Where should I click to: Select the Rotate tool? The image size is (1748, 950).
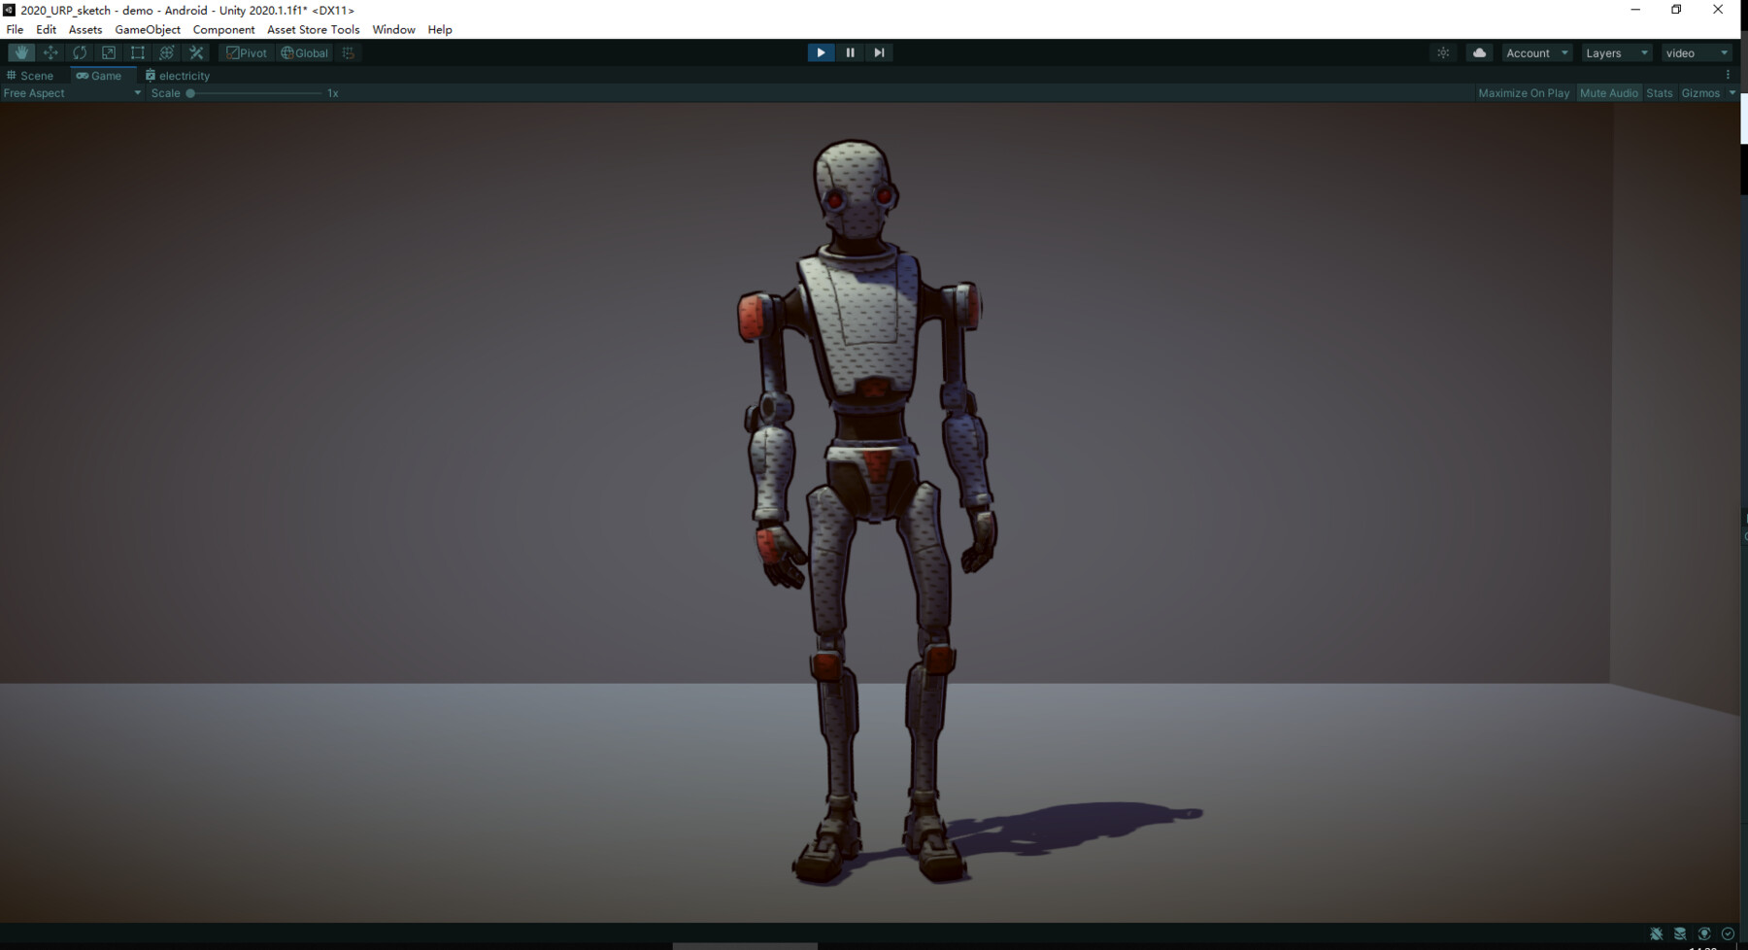[x=79, y=52]
